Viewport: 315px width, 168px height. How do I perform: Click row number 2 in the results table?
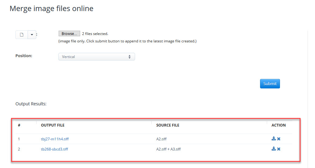[x=19, y=149]
